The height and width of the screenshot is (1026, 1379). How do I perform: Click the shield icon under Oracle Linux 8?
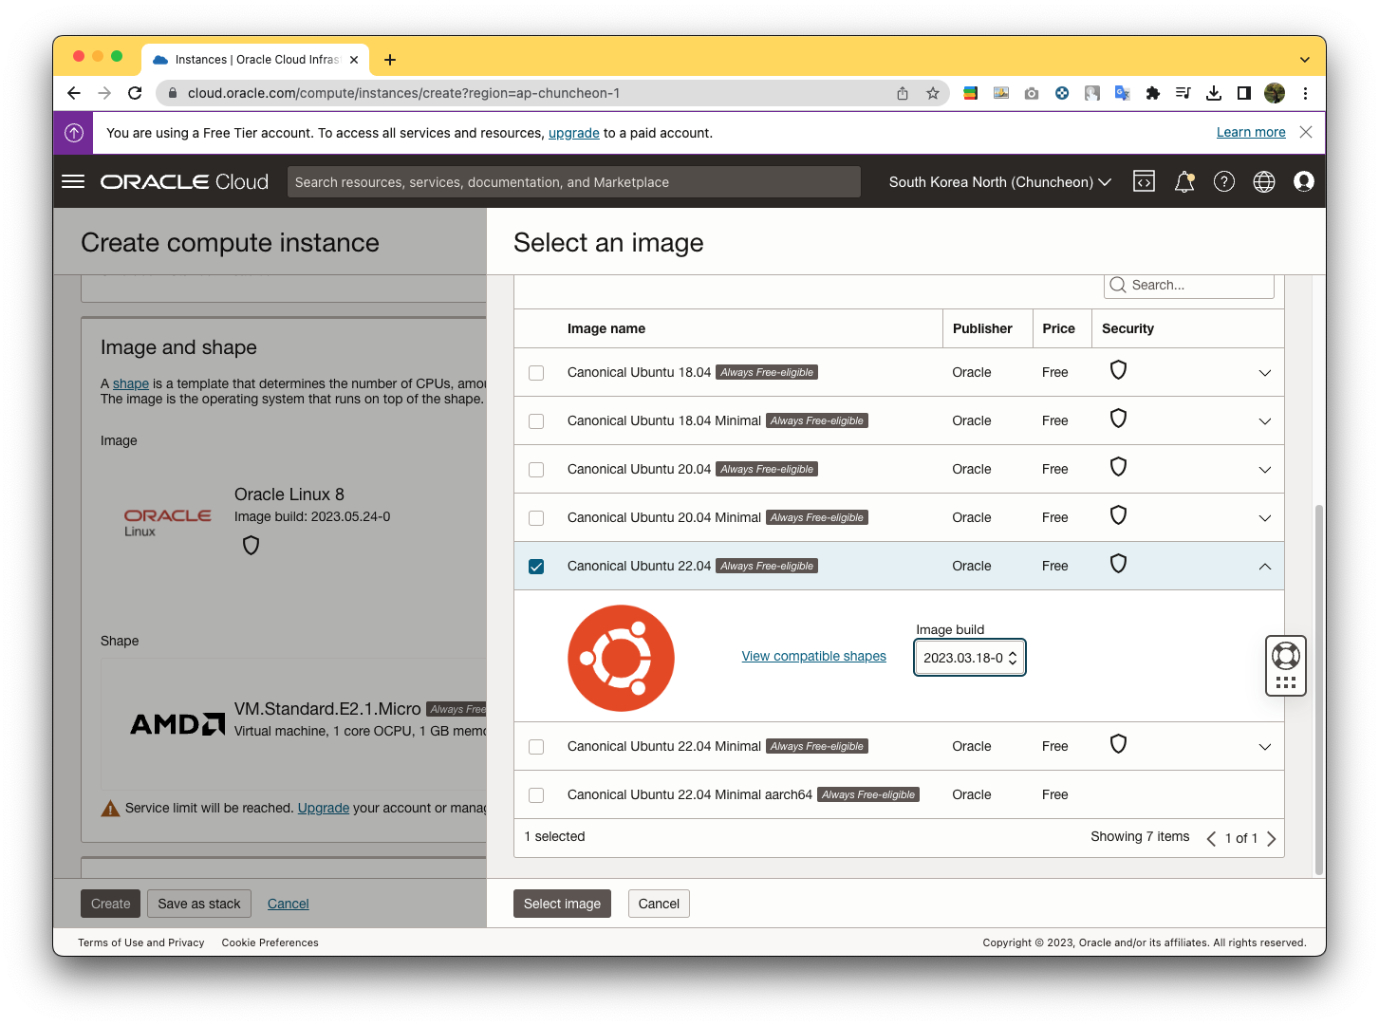pos(251,545)
